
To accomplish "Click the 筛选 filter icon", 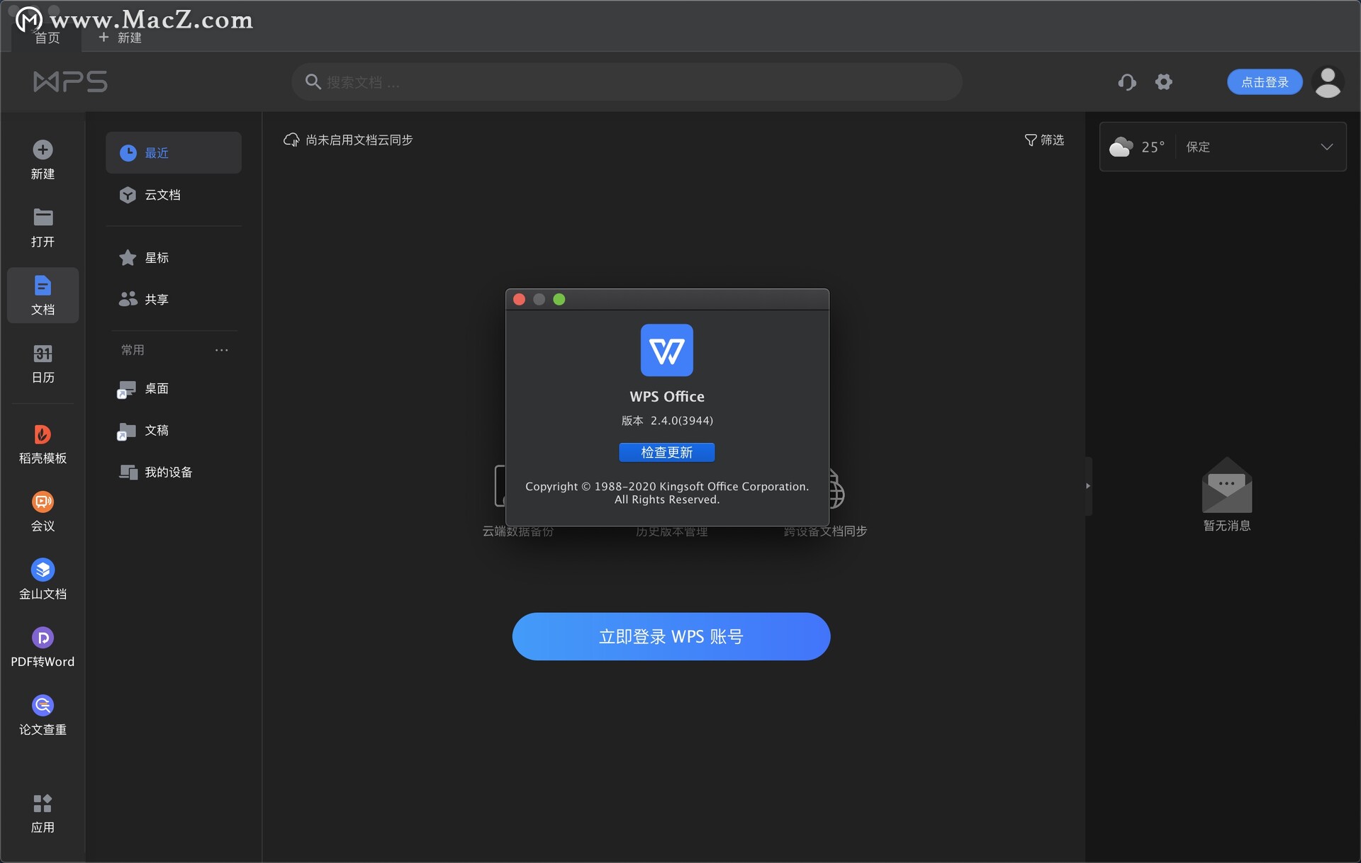I will pyautogui.click(x=1031, y=140).
